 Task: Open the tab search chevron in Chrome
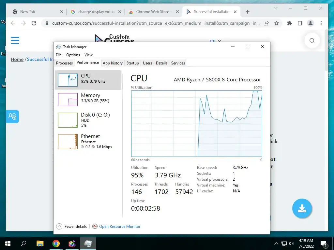pos(275,8)
